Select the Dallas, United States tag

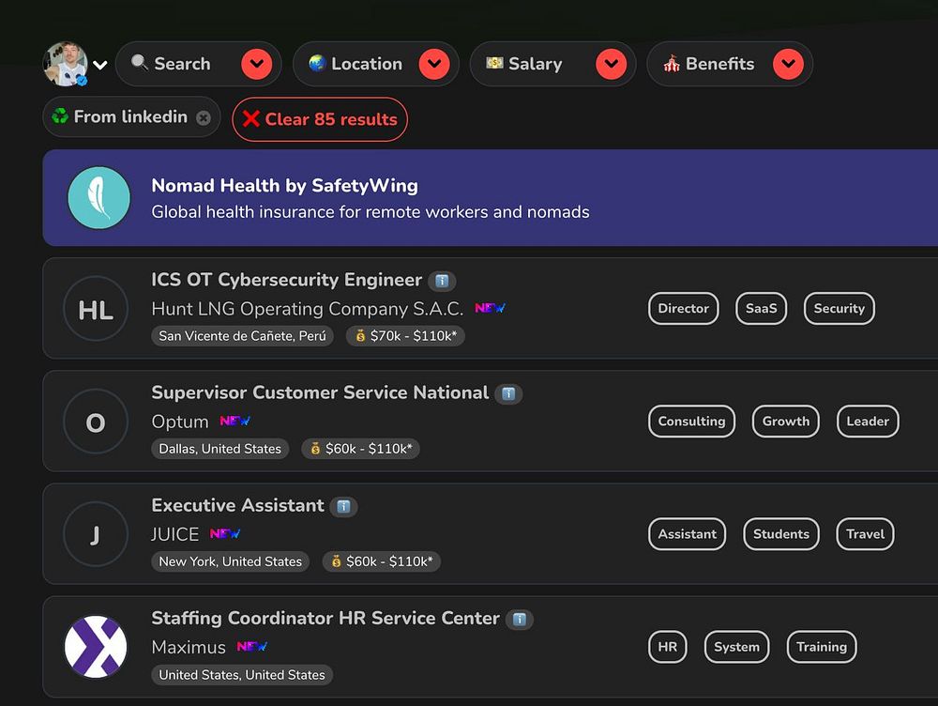tap(220, 449)
